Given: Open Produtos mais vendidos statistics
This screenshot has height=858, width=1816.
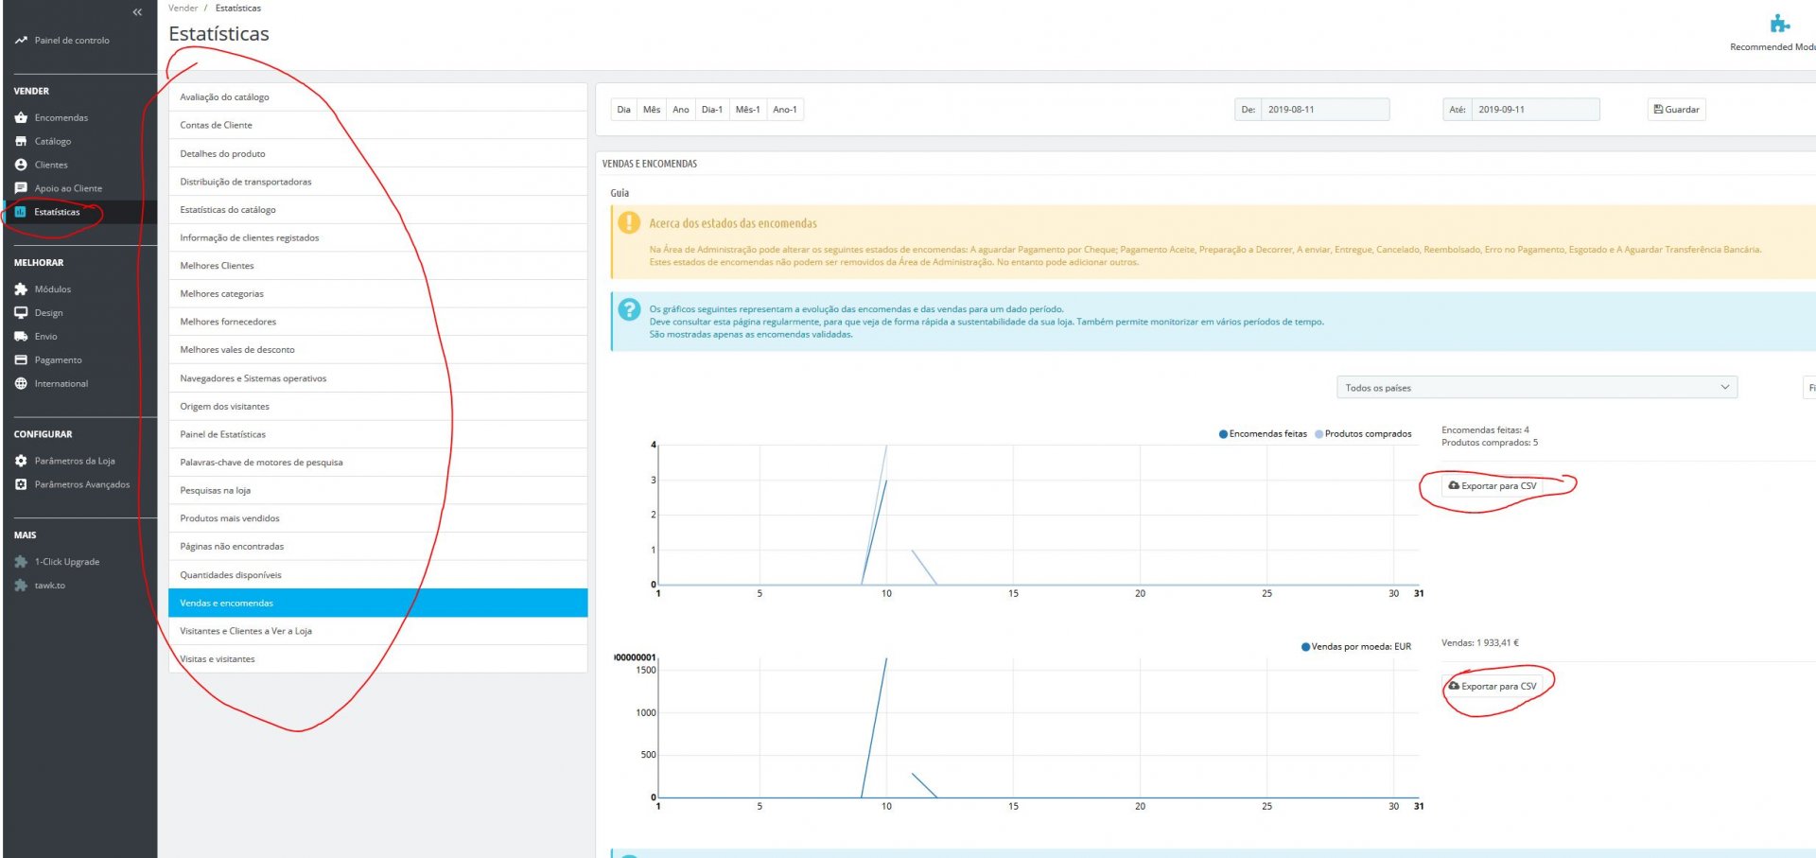Looking at the screenshot, I should [x=230, y=518].
